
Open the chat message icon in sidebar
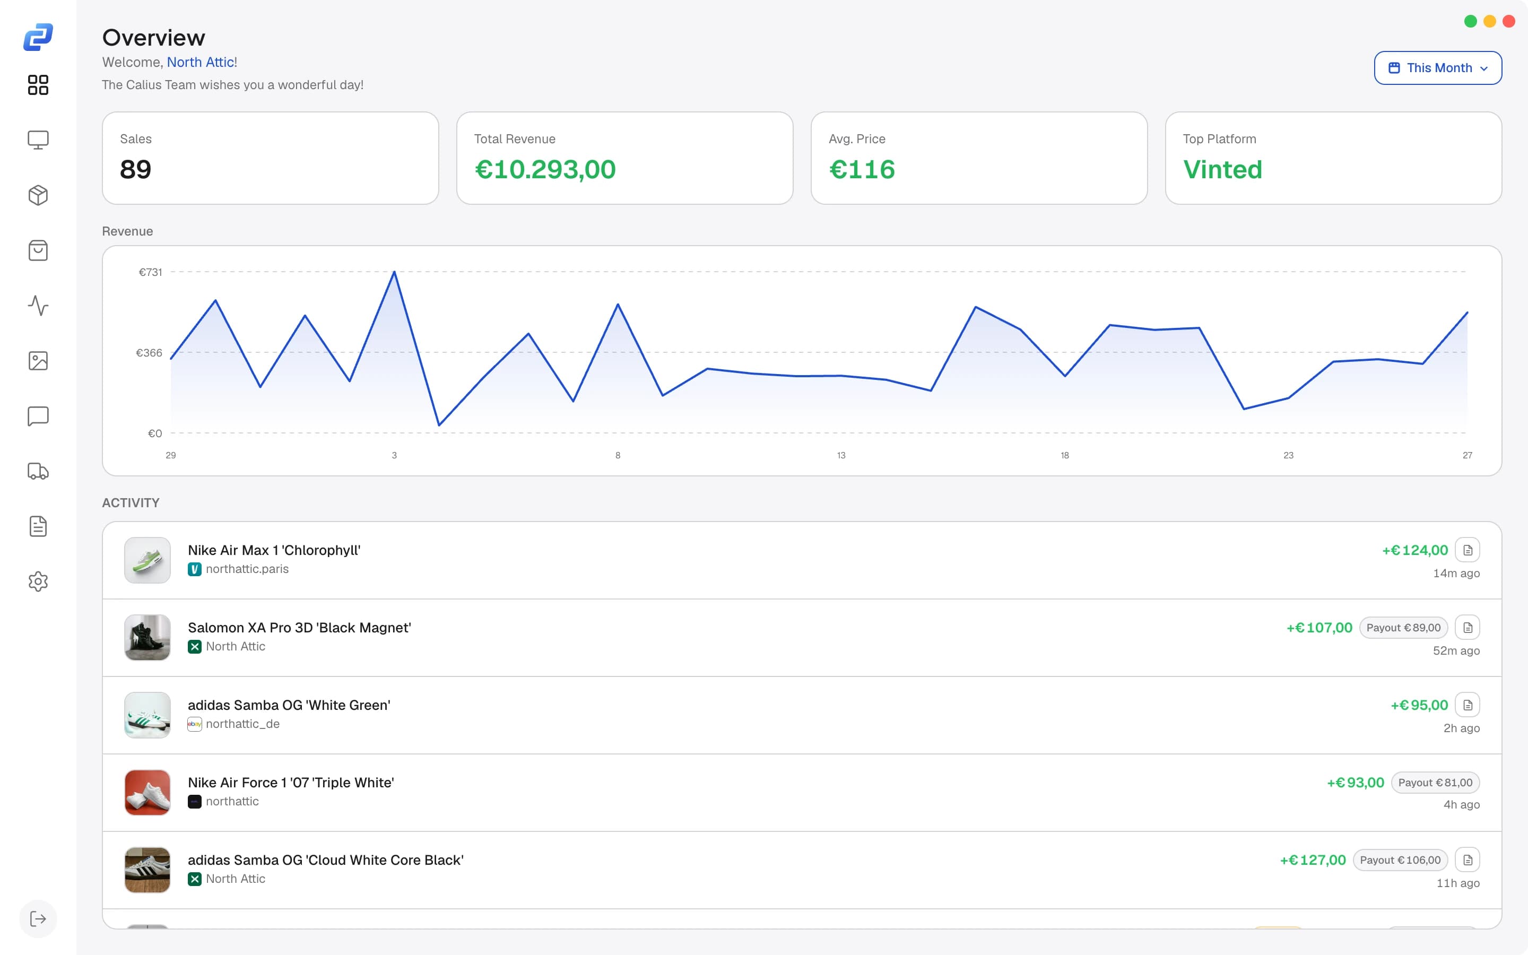pos(38,416)
